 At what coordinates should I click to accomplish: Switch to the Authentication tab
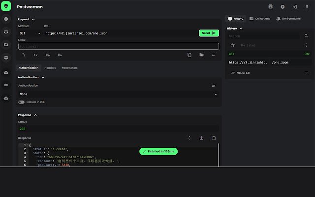point(29,68)
